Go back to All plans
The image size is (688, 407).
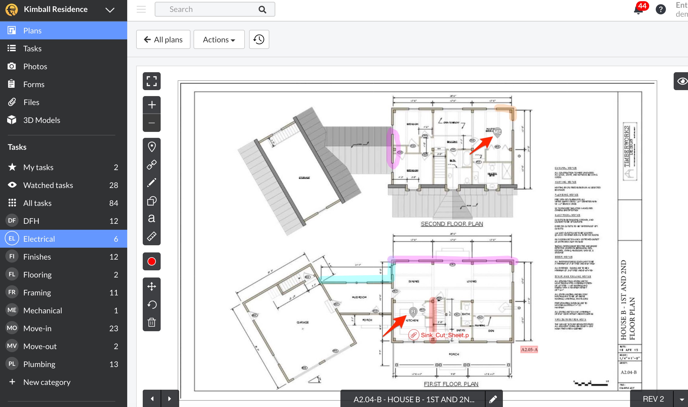[x=163, y=39]
